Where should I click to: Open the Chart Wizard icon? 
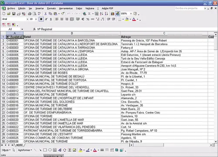[112, 14]
